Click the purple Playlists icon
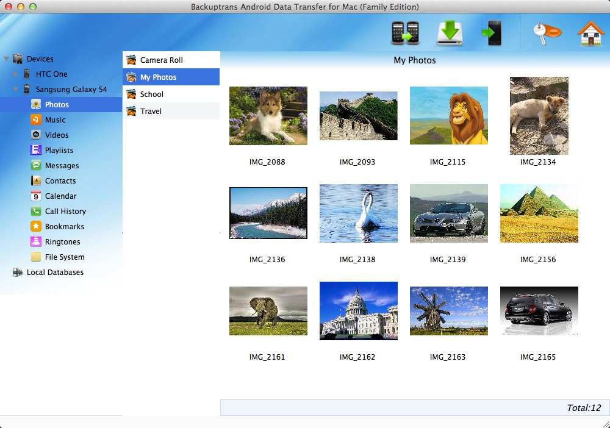610x428 pixels. point(36,150)
